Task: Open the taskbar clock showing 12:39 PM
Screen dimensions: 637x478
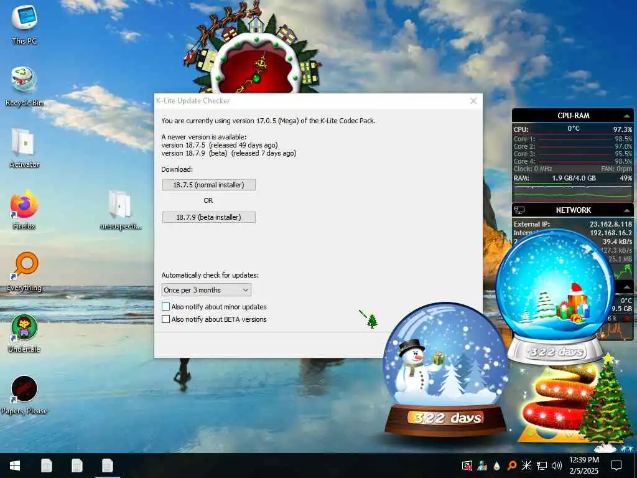Action: pos(584,466)
